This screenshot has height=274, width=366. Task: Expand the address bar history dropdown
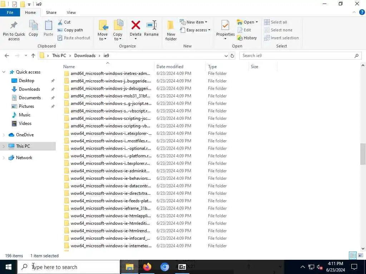point(226,56)
